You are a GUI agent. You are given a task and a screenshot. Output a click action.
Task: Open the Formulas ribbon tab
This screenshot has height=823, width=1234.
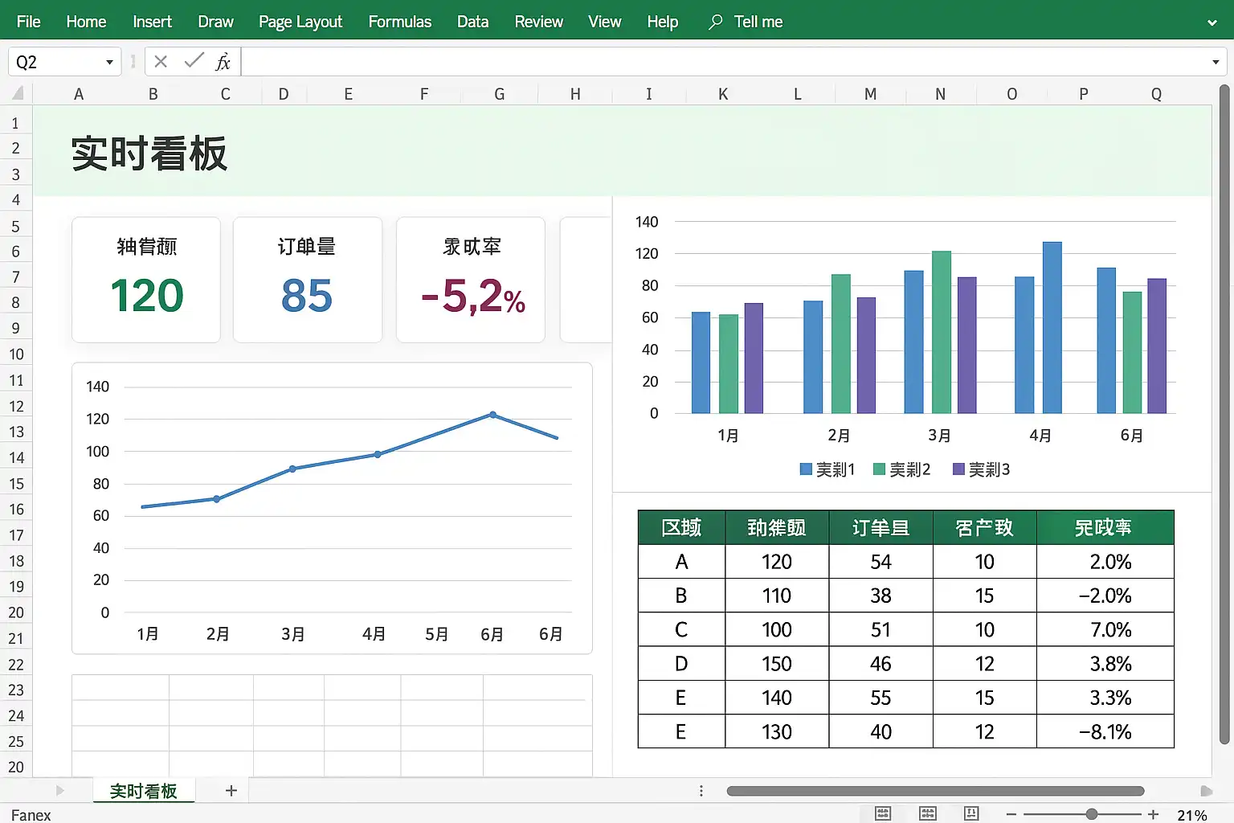point(399,22)
